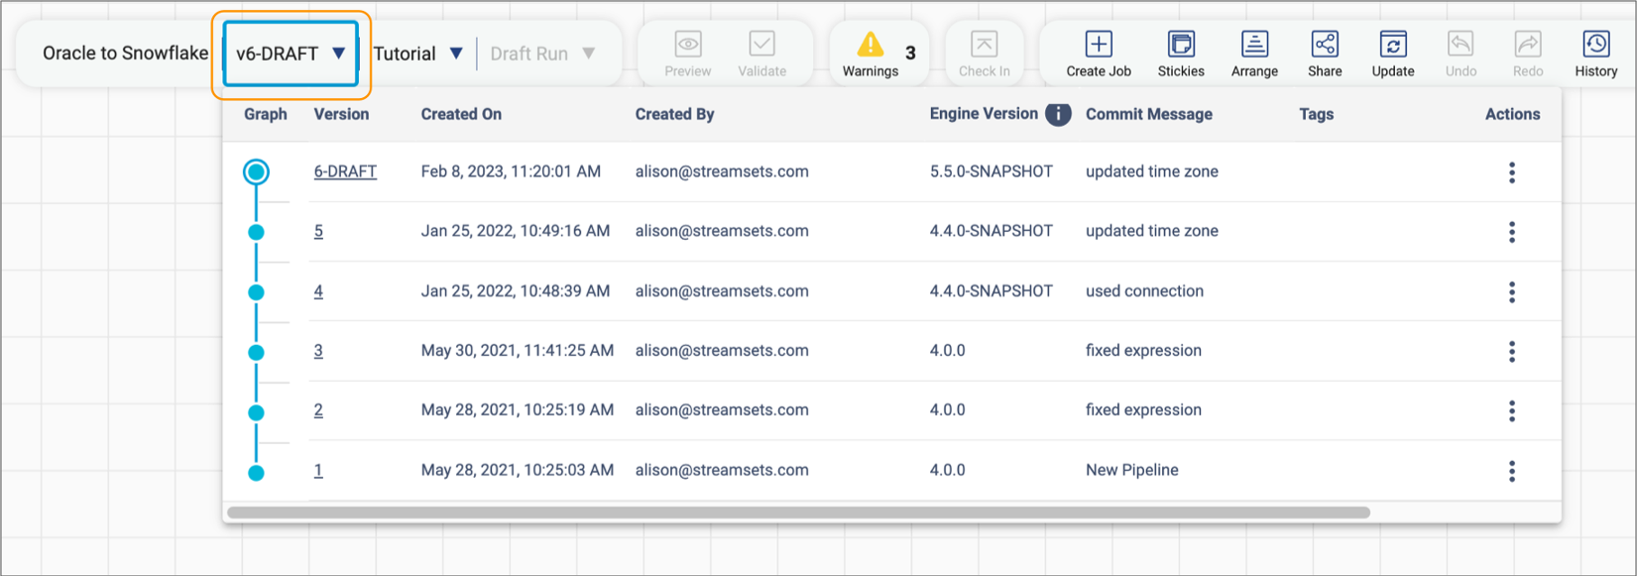Image resolution: width=1637 pixels, height=576 pixels.
Task: Click the Engine Version info icon
Action: pyautogui.click(x=1058, y=114)
